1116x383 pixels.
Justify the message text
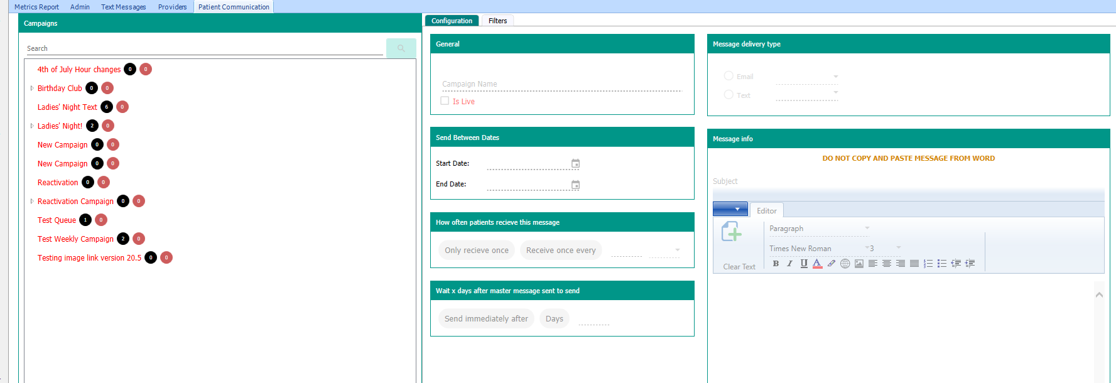914,264
